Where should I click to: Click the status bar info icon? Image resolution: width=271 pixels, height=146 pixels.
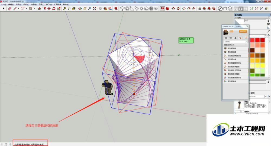(x=6, y=144)
